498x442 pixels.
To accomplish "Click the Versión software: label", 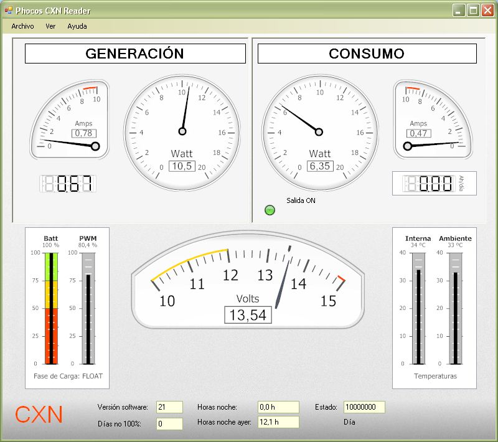I will (x=123, y=407).
